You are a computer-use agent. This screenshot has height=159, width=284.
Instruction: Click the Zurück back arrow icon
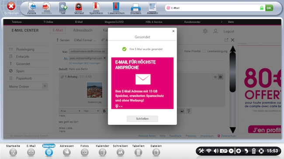(32, 7)
